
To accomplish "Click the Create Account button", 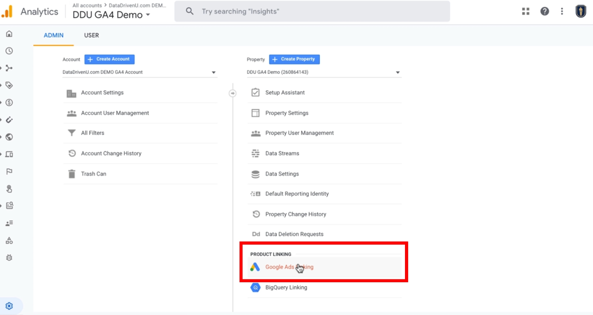I will coord(109,59).
